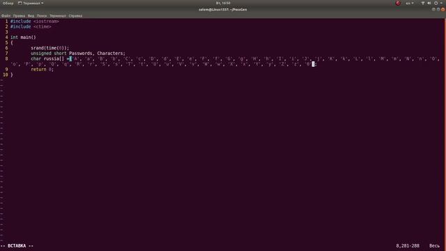Click on 'return 0;' statement
This screenshot has height=251, width=446.
coord(42,70)
